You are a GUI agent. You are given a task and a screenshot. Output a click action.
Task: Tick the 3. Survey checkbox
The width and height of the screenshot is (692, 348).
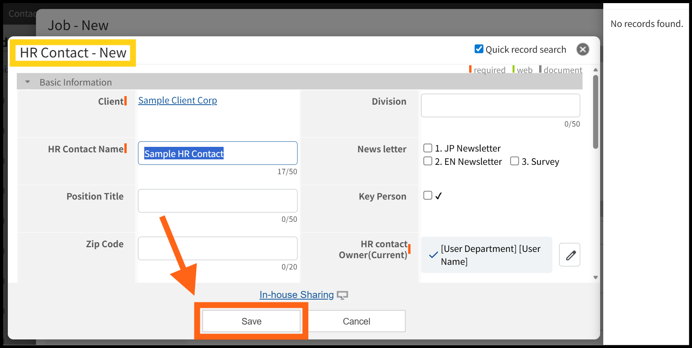point(515,161)
